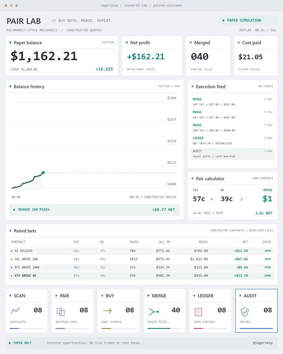
Task: Select the AUDIT pipeline card title
Action: click(250, 296)
